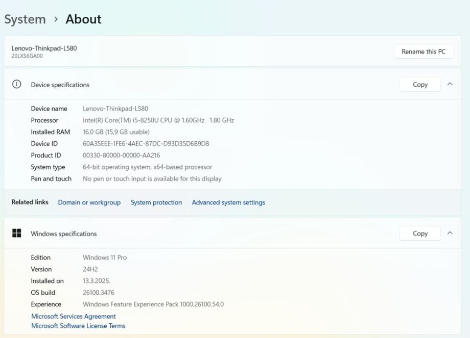This screenshot has height=338, width=470.
Task: Collapse the Device specifications section
Action: (450, 85)
